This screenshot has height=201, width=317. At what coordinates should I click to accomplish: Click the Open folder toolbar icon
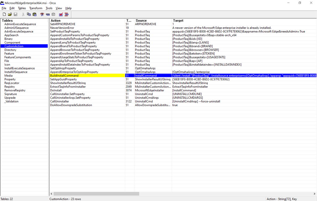tap(10, 14)
